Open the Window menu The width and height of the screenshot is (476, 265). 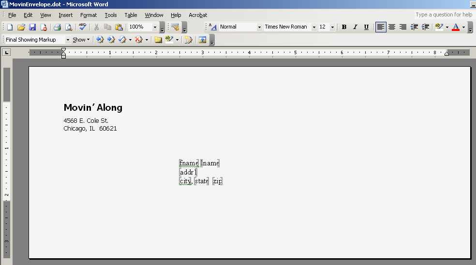154,15
